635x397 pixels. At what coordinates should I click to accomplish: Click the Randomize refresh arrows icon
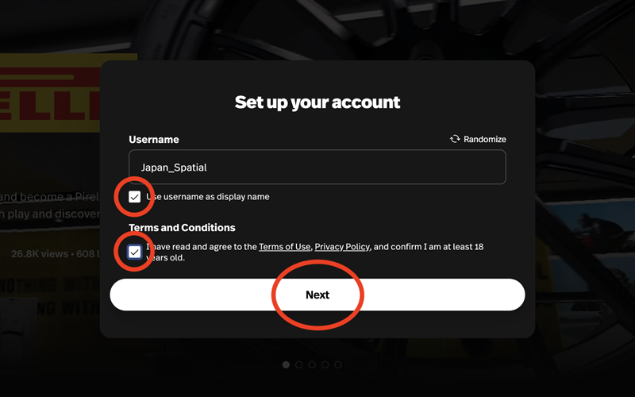[x=455, y=139]
